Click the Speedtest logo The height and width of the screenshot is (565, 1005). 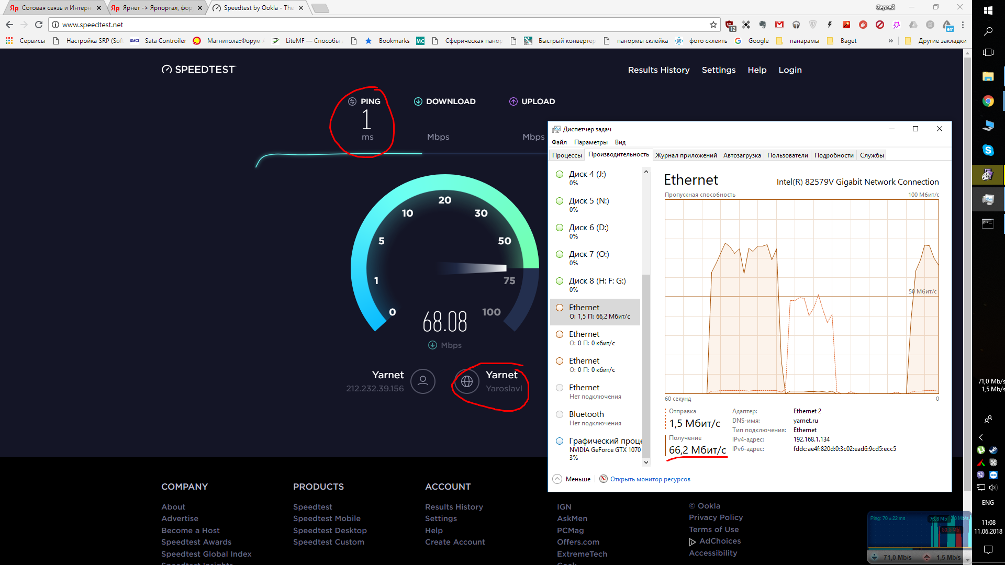(x=199, y=70)
